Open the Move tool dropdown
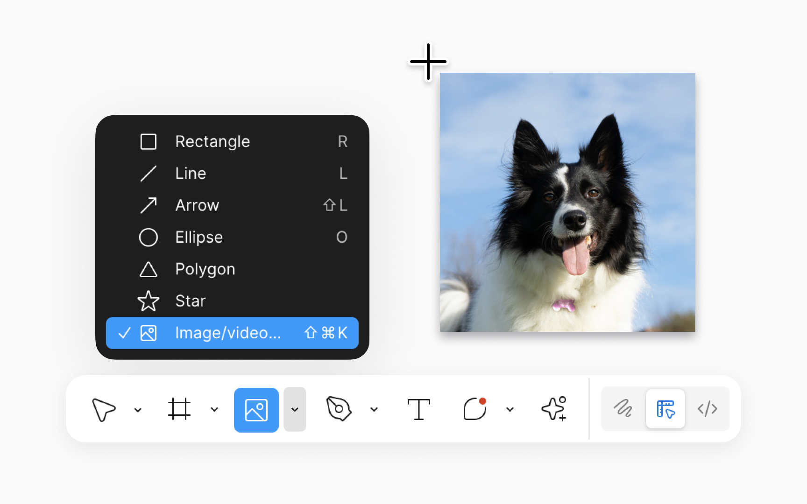 [x=137, y=409]
